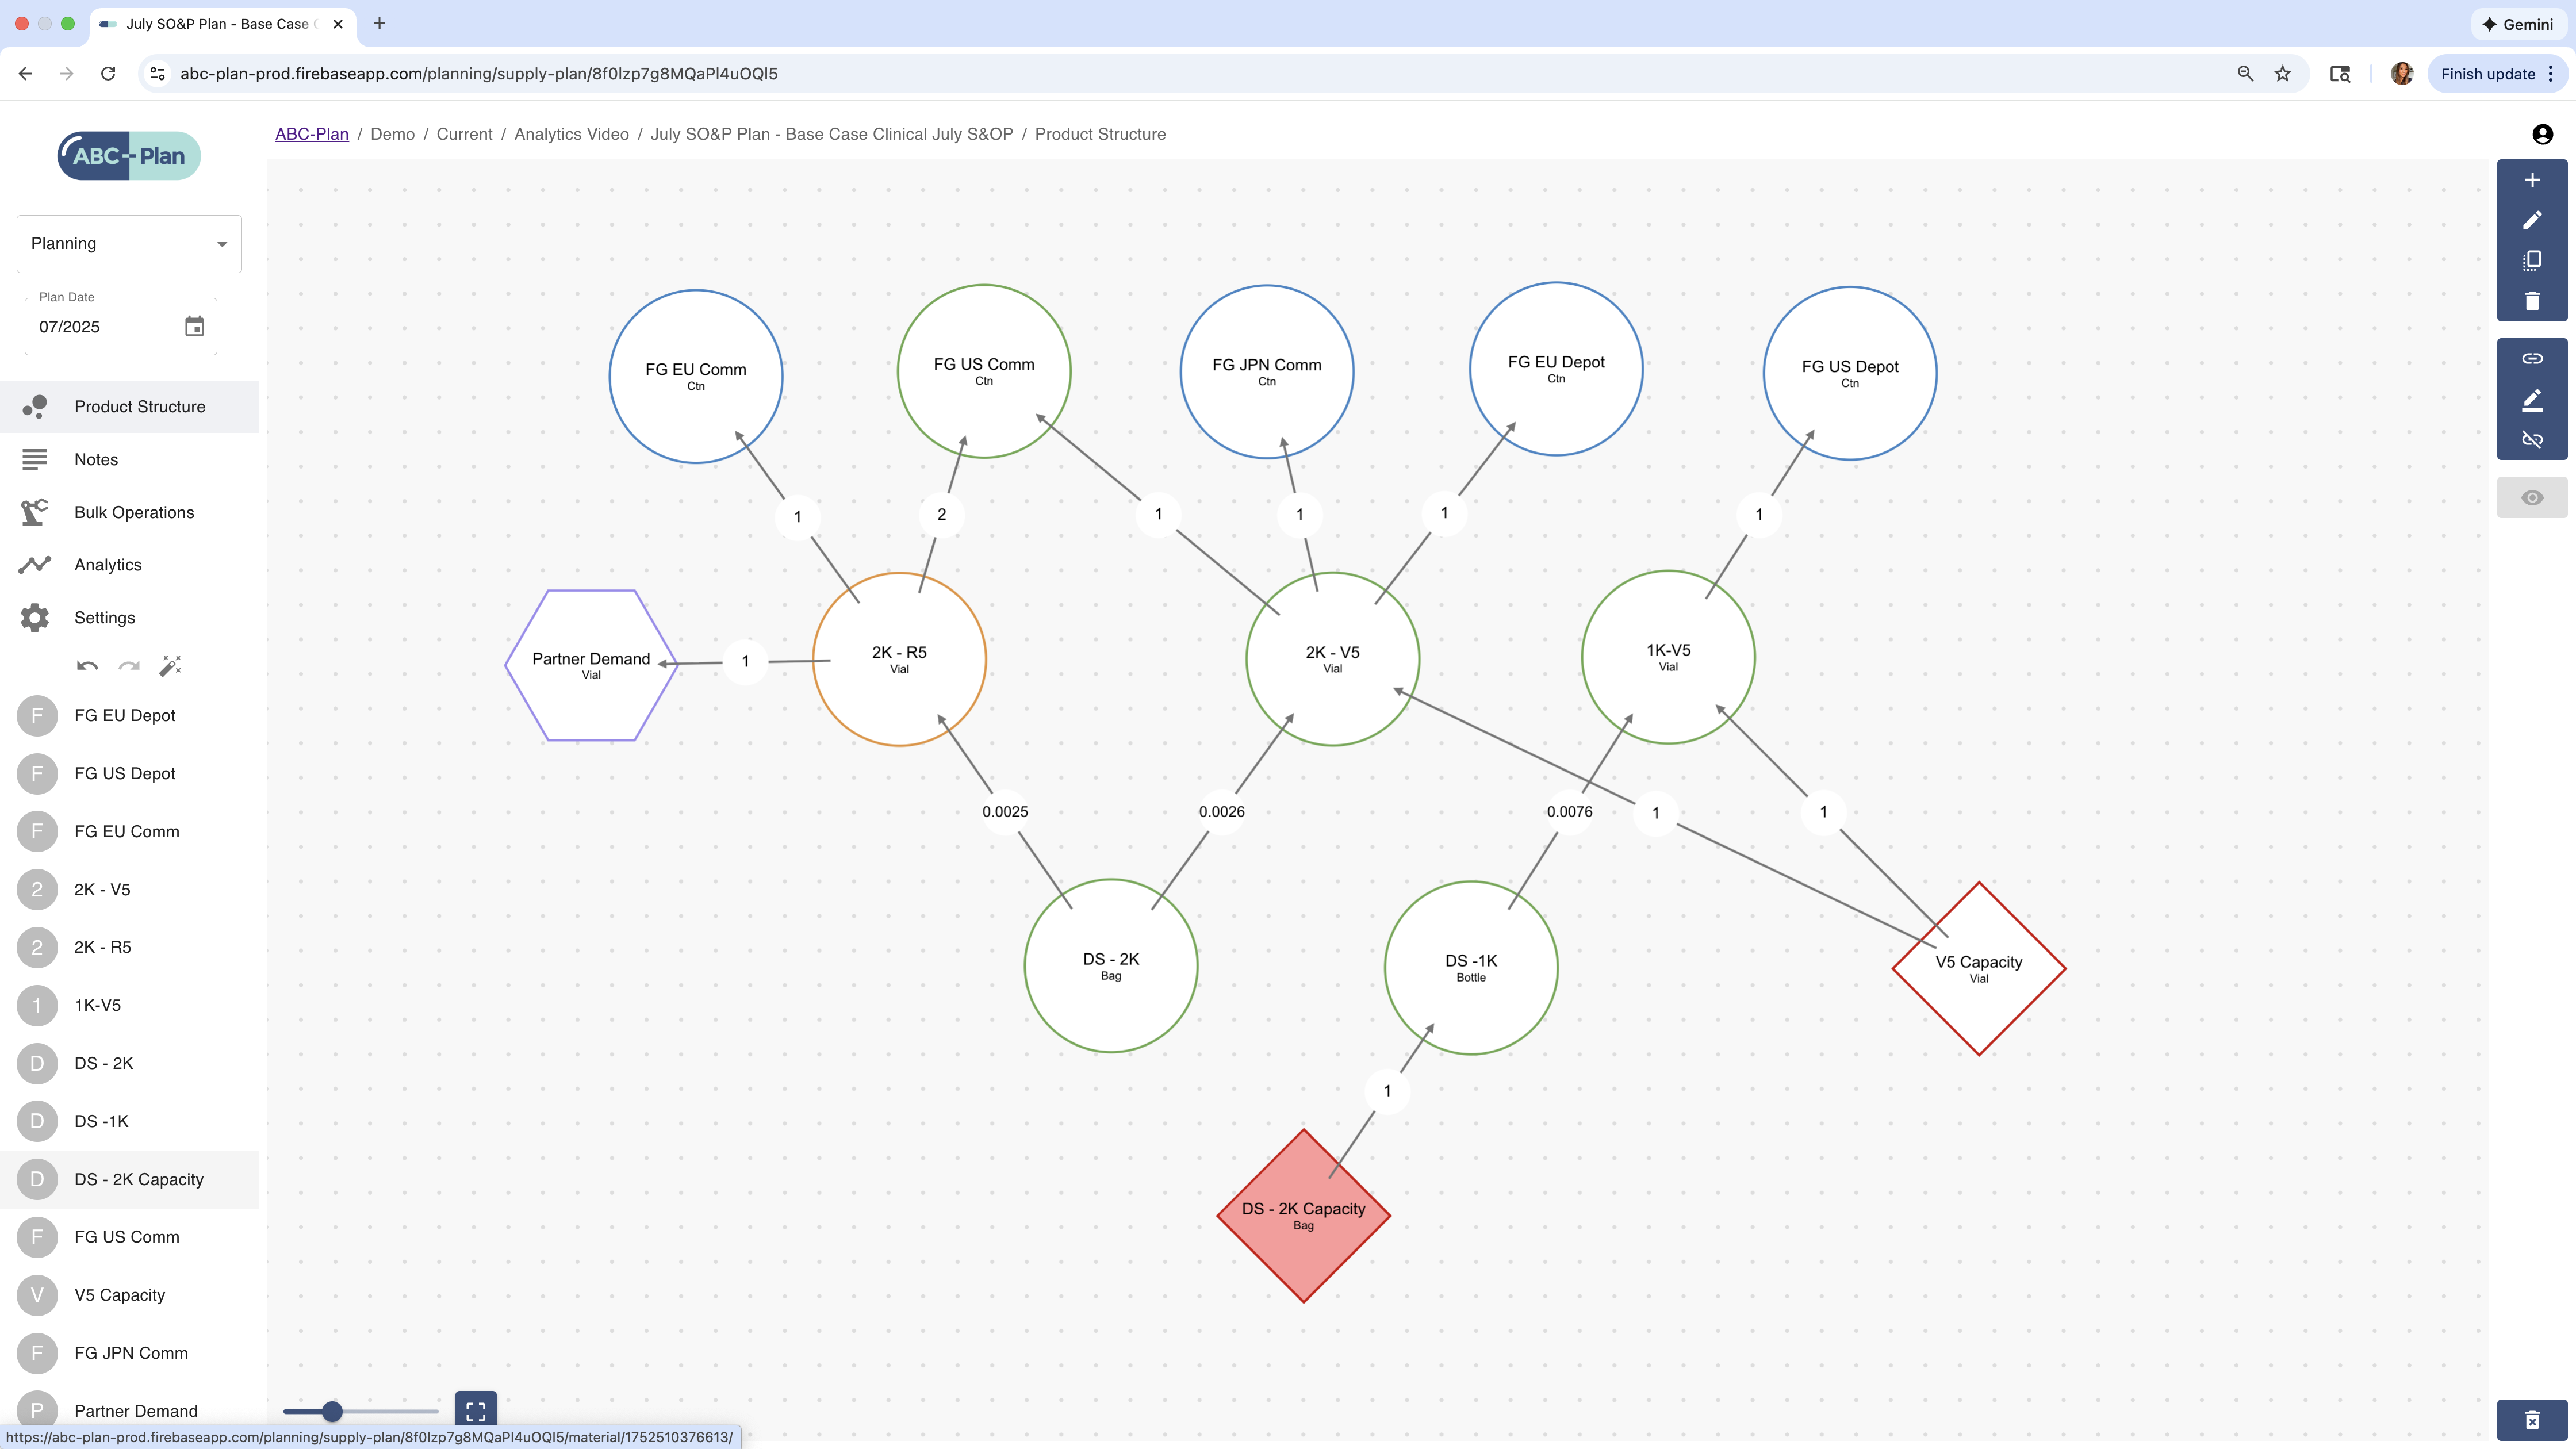Click the trash delete icon

[x=2531, y=301]
